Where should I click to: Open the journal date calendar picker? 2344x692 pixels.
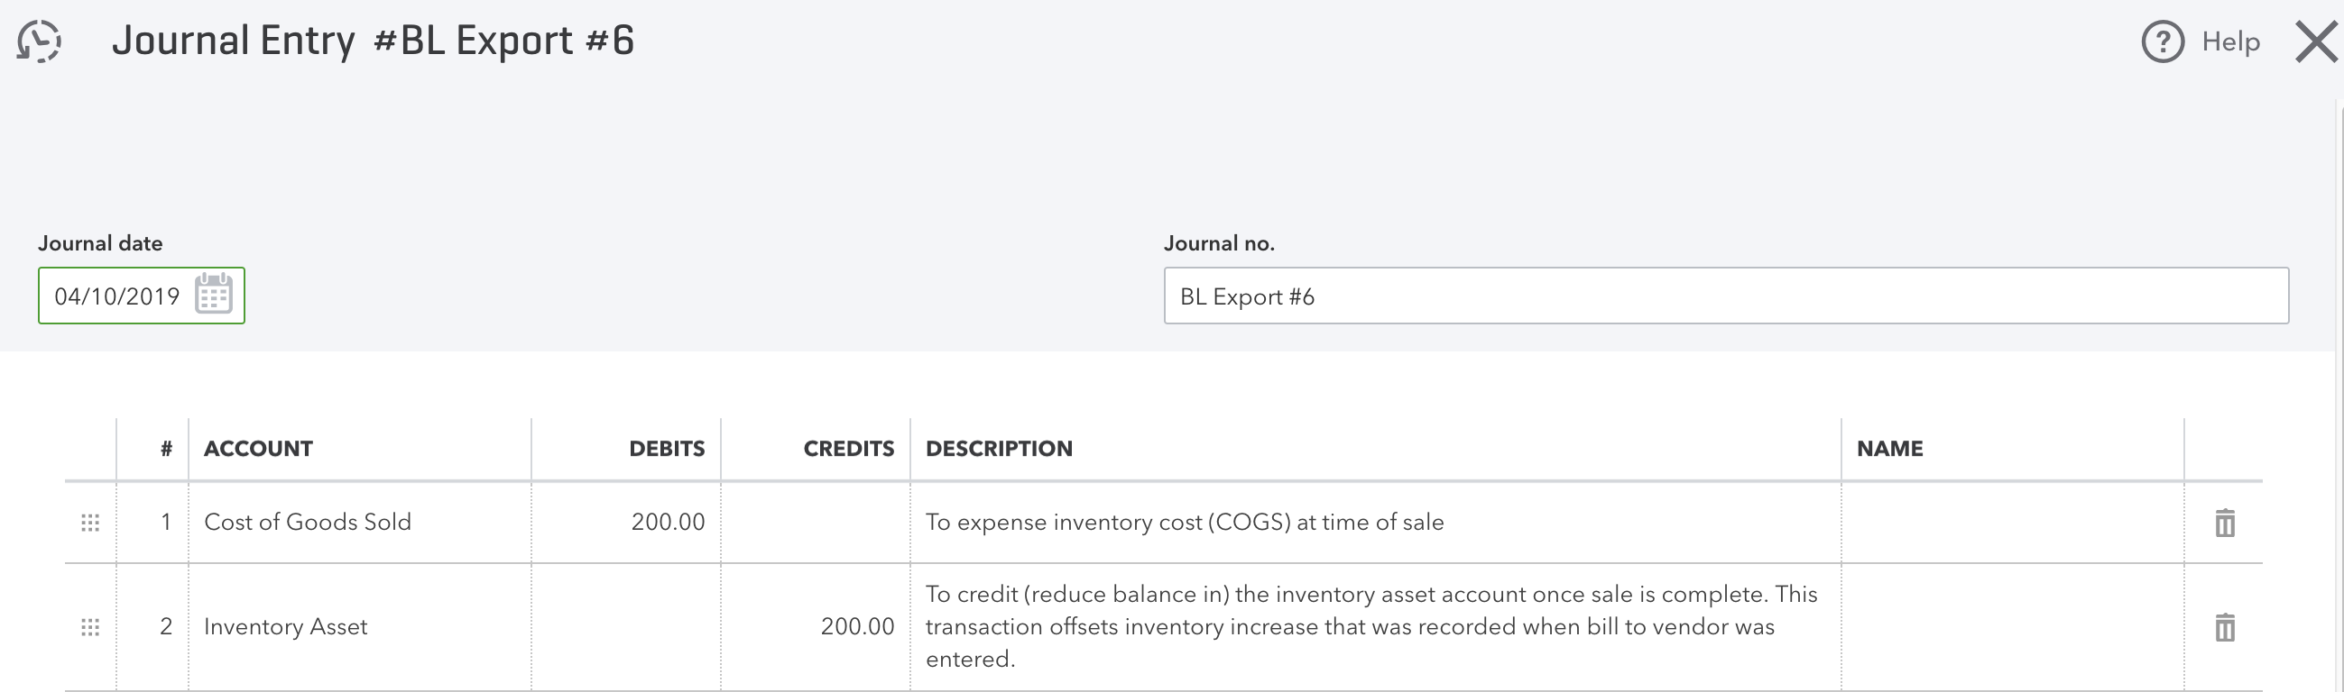coord(214,295)
